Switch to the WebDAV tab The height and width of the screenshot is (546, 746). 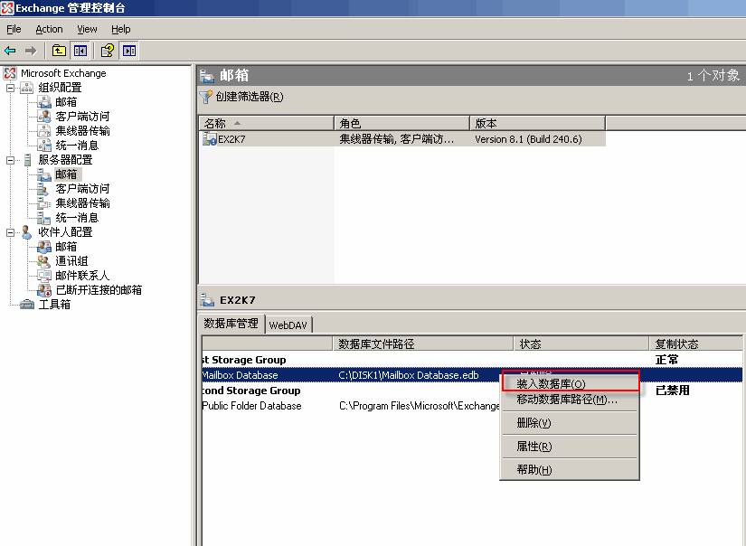[288, 325]
